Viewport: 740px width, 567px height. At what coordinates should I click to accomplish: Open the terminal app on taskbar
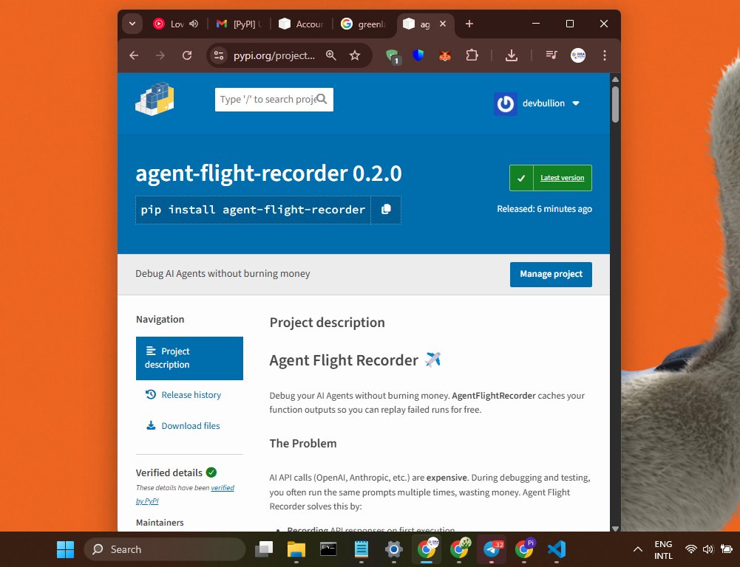coord(328,549)
